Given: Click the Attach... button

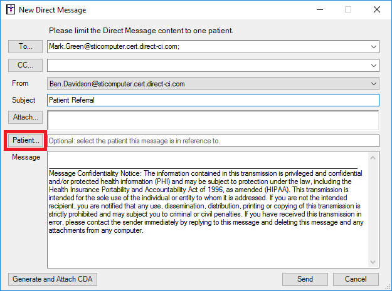Looking at the screenshot, I should (25, 117).
